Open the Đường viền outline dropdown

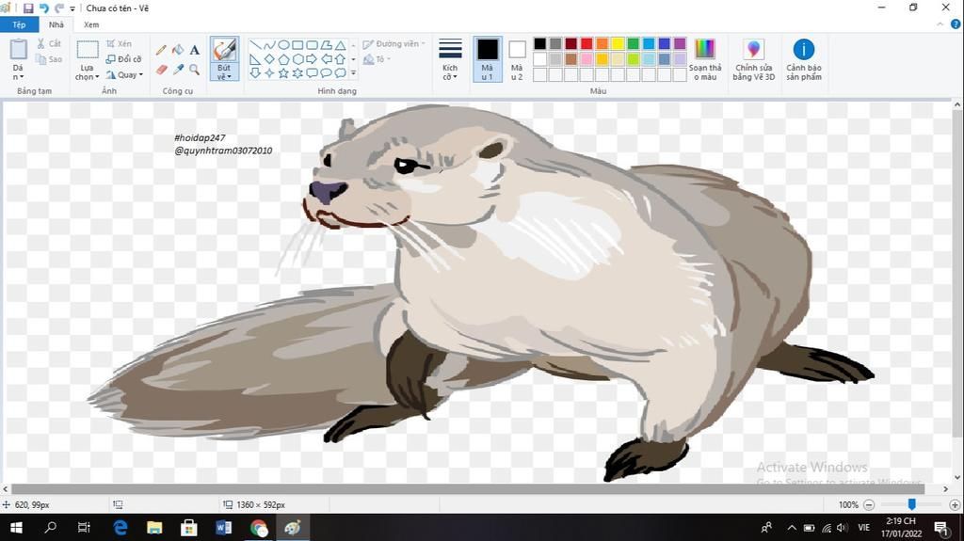click(394, 44)
